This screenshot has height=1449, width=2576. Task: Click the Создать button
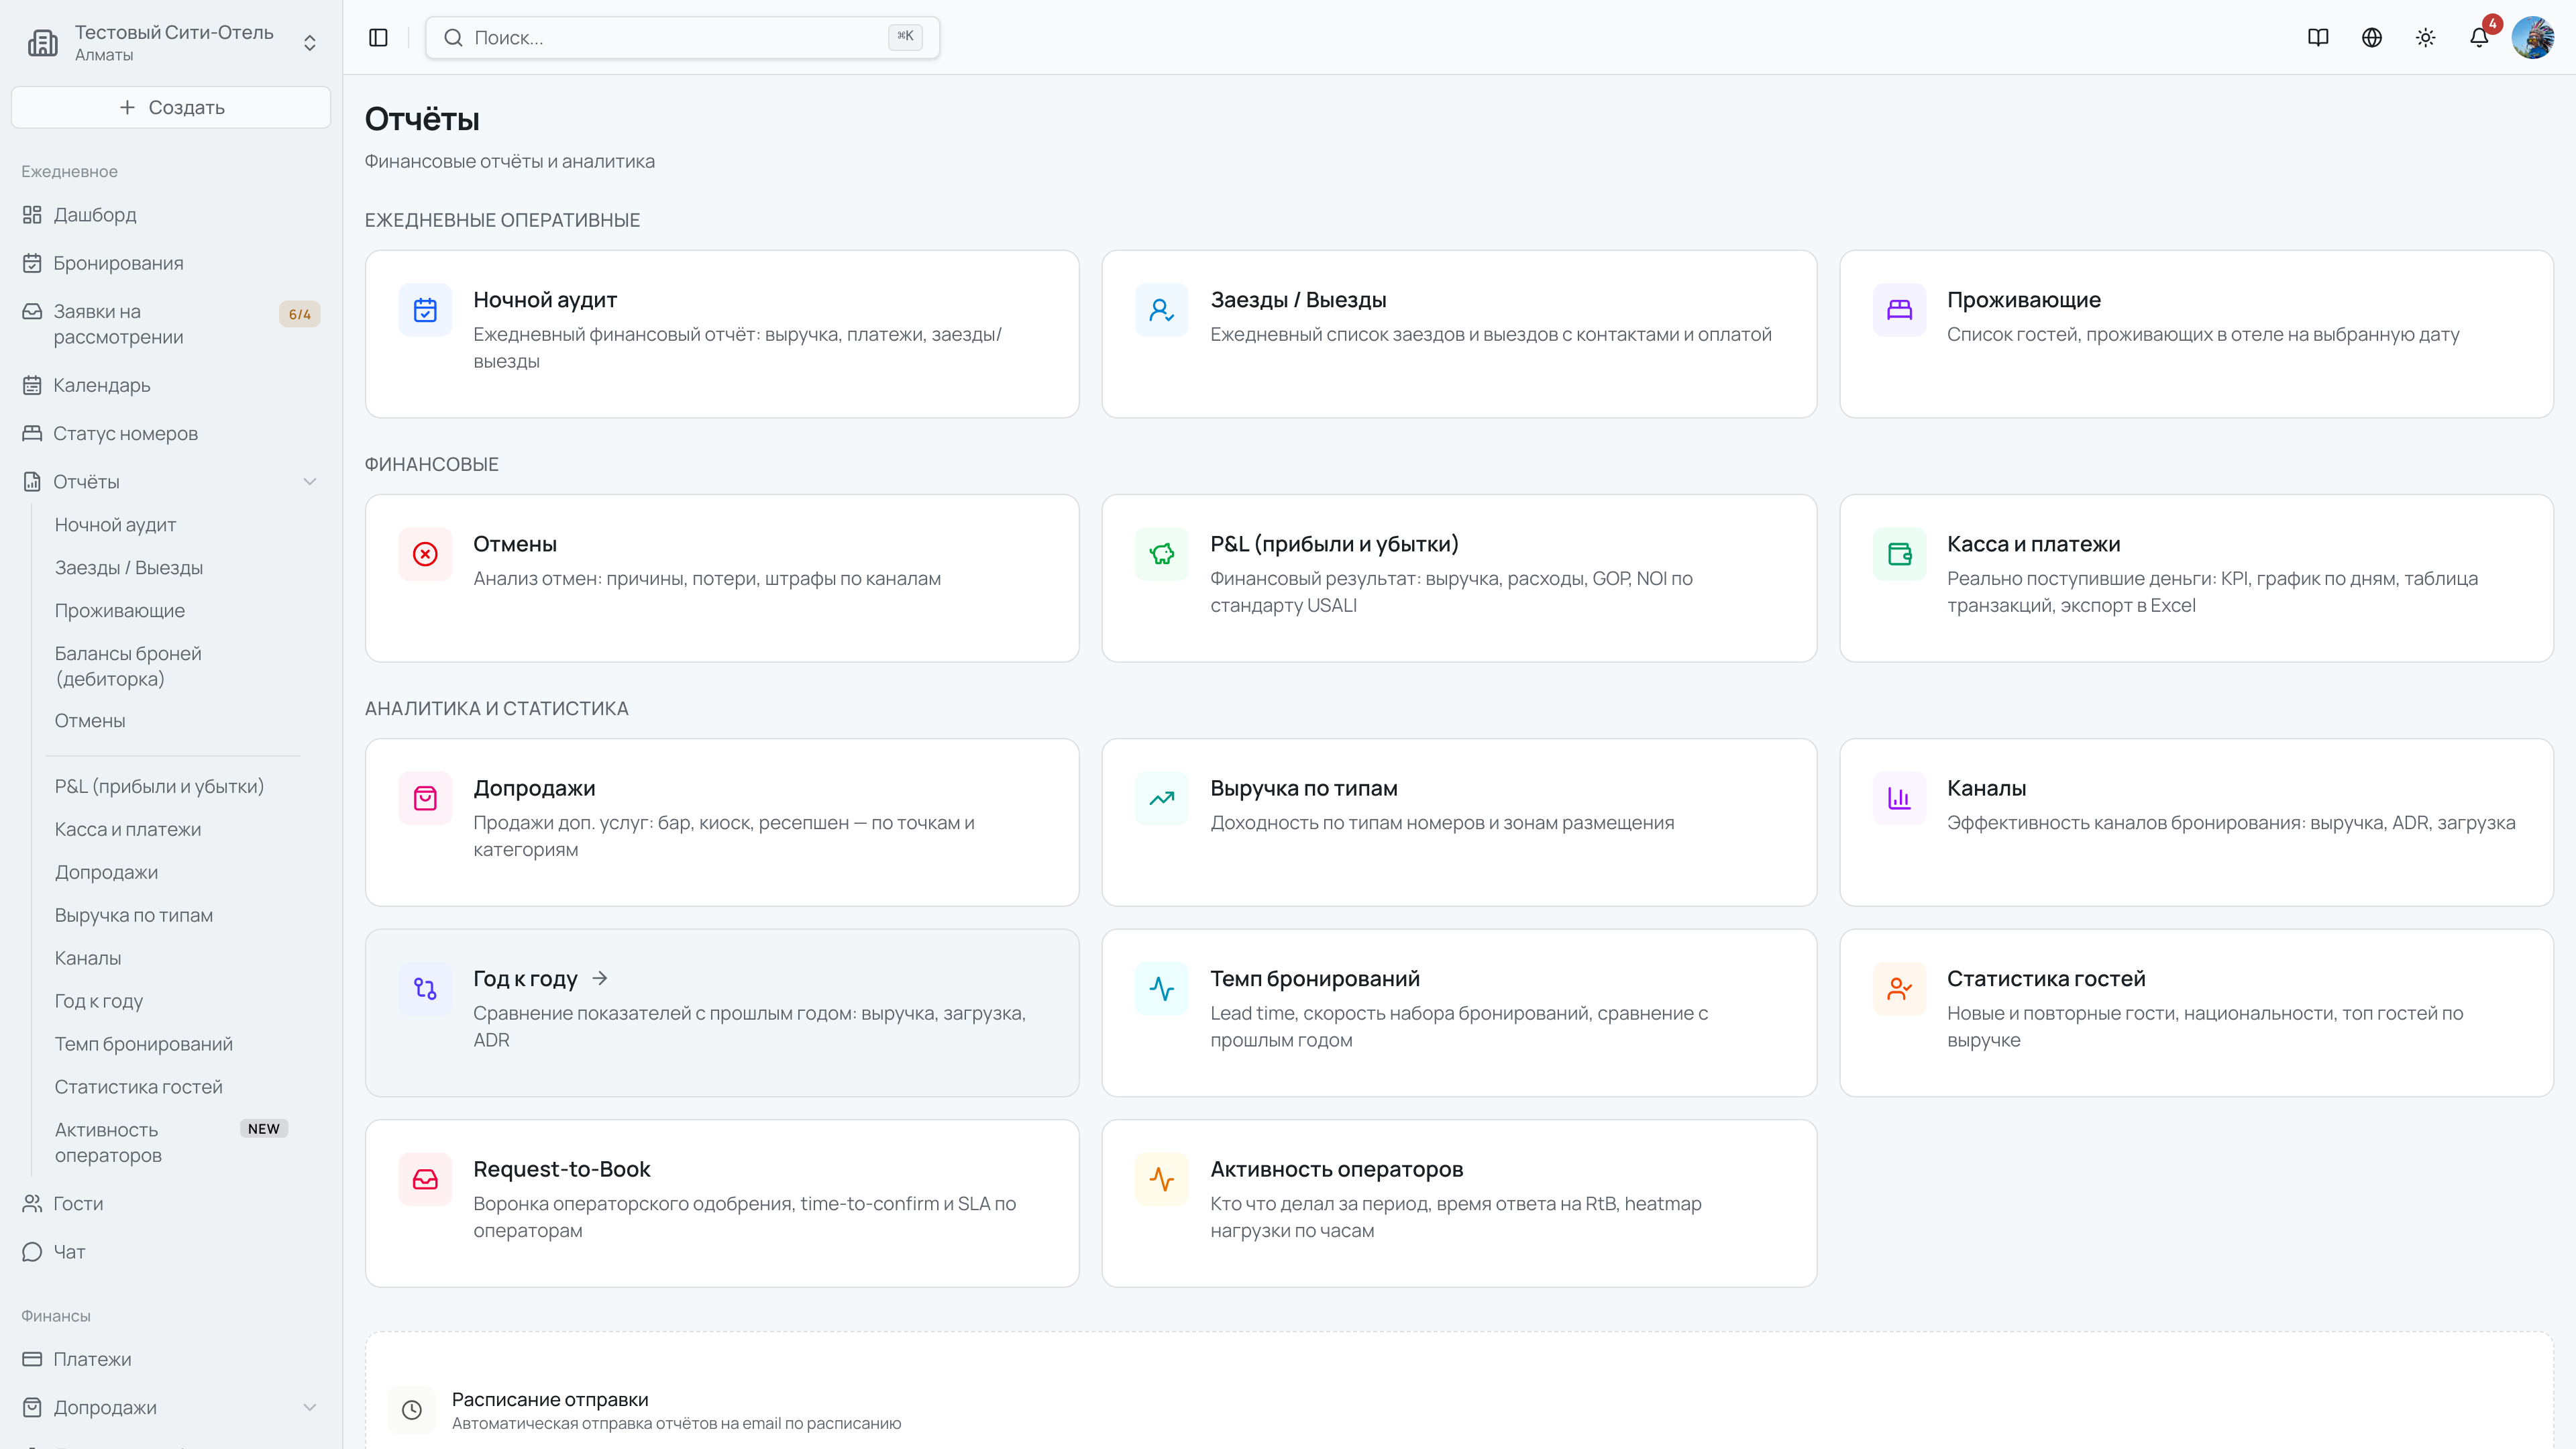click(171, 107)
